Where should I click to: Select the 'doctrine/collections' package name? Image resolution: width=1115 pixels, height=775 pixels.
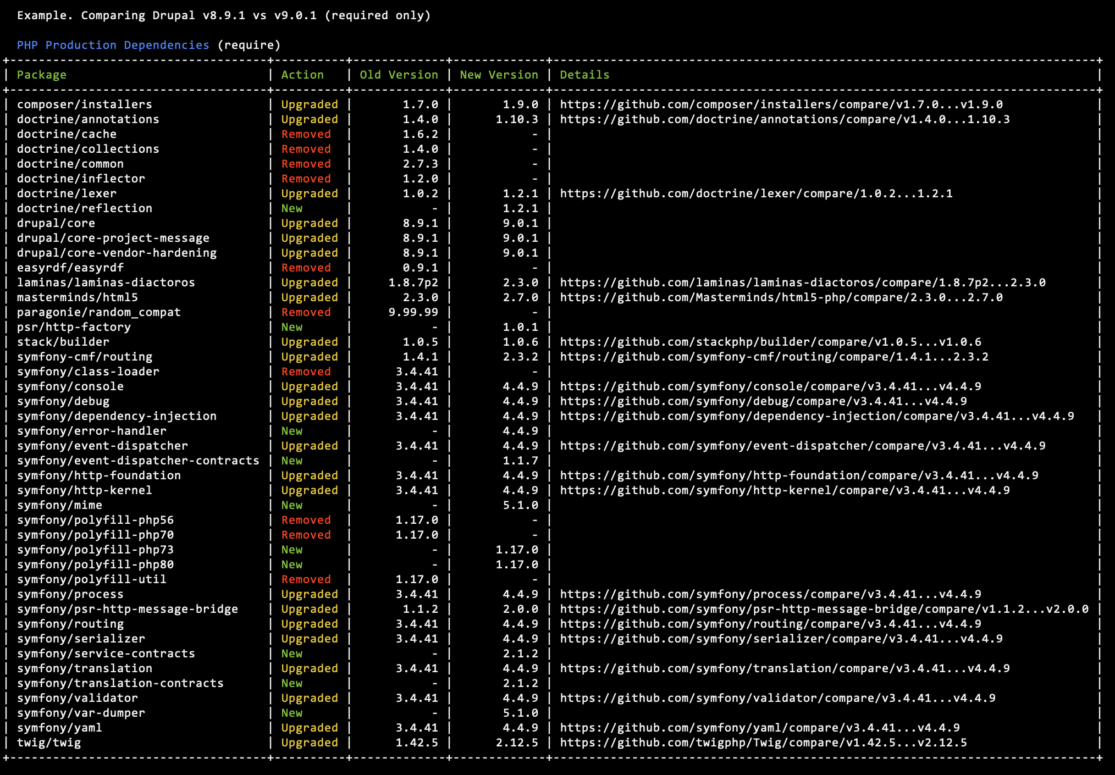click(88, 149)
